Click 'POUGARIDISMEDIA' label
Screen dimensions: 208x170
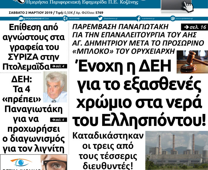point(37,18)
